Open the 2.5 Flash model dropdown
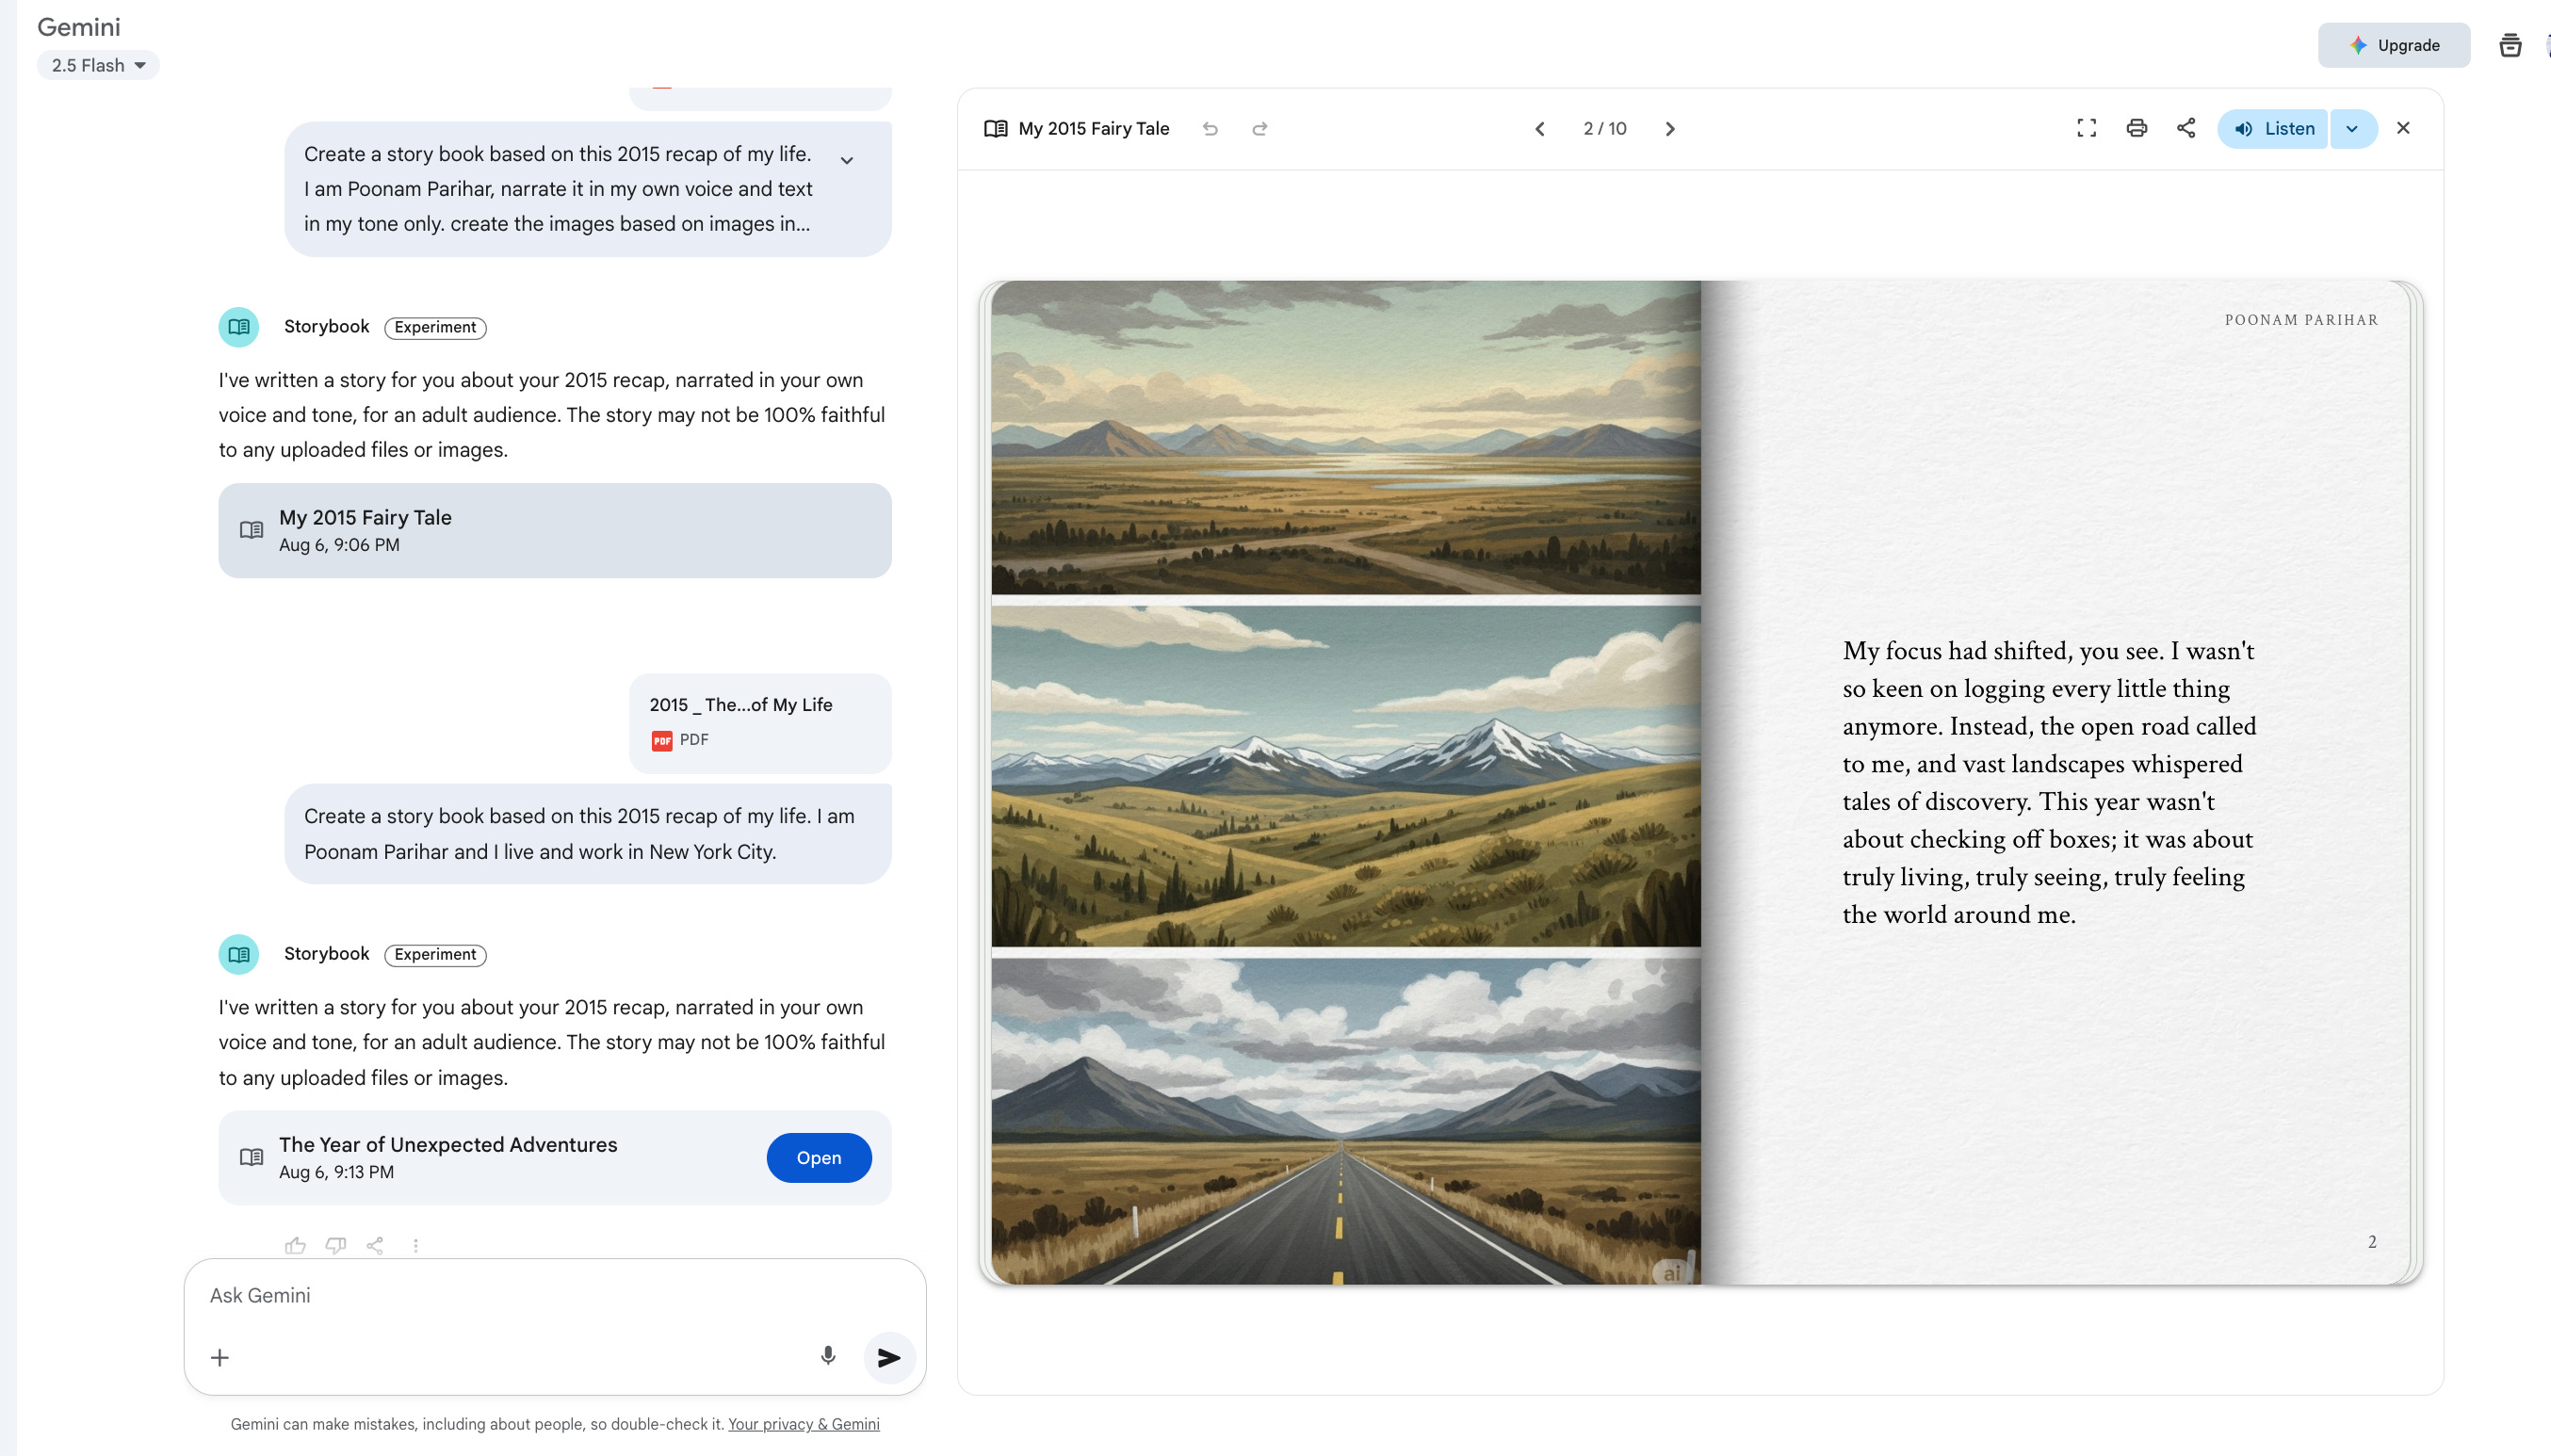 click(98, 65)
